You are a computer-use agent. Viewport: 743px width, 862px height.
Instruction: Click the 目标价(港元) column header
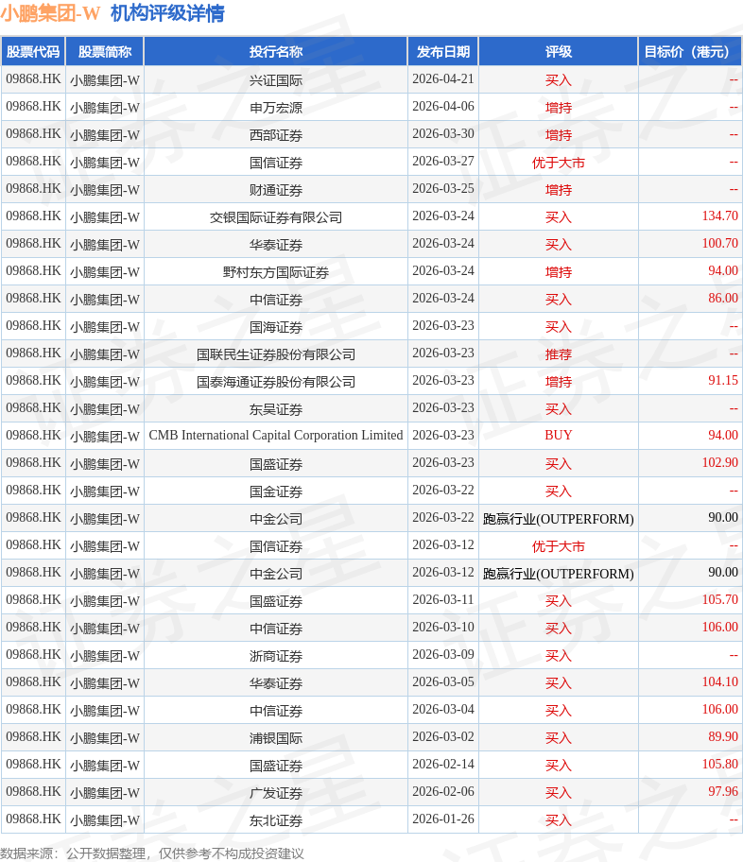(690, 52)
